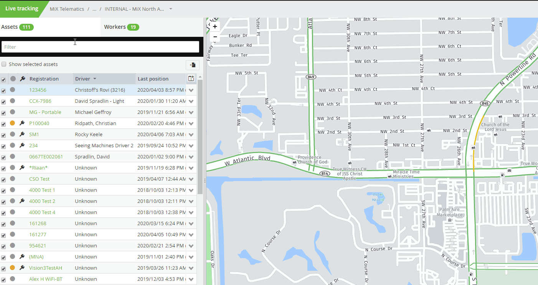Expand the row menu for asset 123456
Viewport: 538px width, 285px height.
[x=191, y=91]
